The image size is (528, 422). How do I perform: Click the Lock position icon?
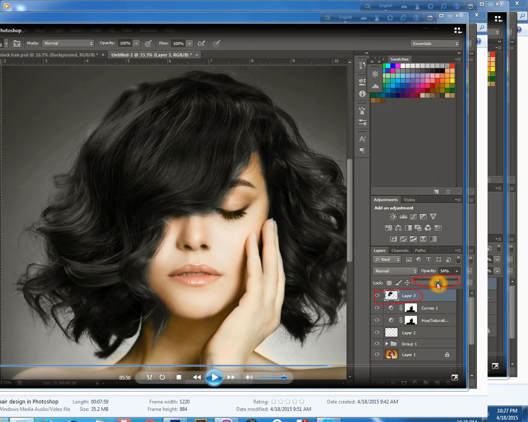pyautogui.click(x=408, y=283)
